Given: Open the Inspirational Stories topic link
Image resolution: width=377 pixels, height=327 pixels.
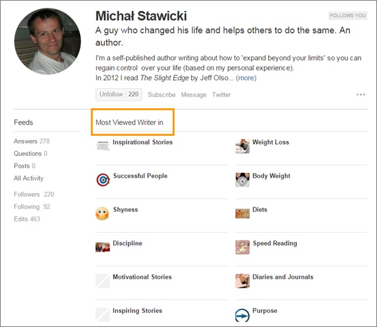Looking at the screenshot, I should point(143,142).
